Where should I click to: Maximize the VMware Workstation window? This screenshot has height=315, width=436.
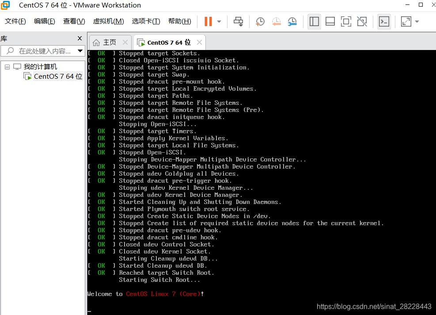point(421,5)
